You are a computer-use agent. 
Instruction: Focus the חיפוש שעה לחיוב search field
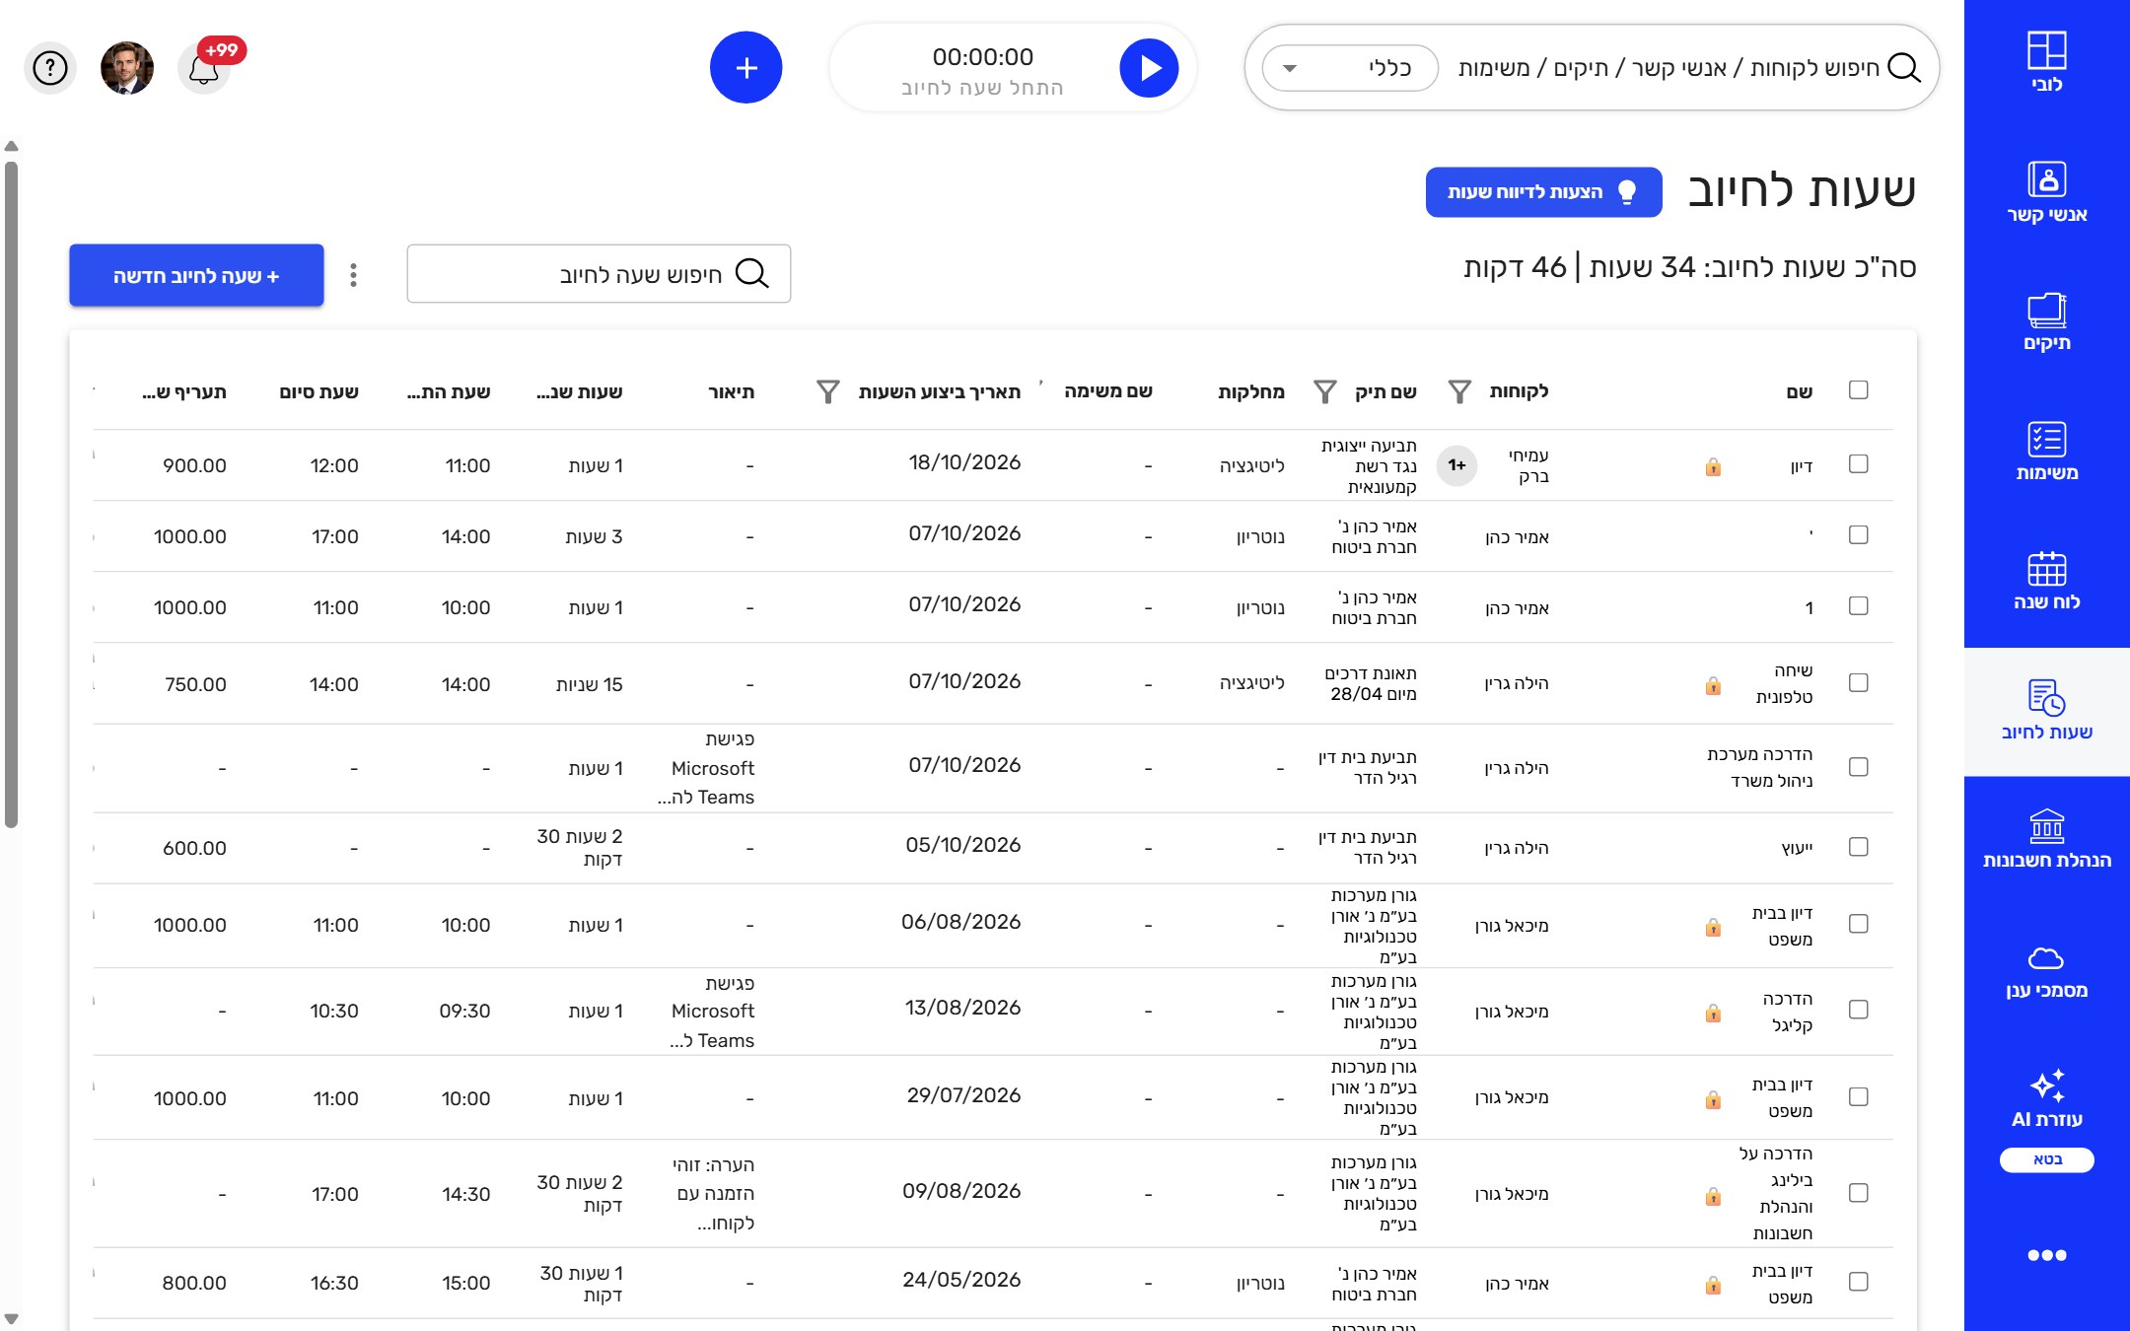pos(599,274)
